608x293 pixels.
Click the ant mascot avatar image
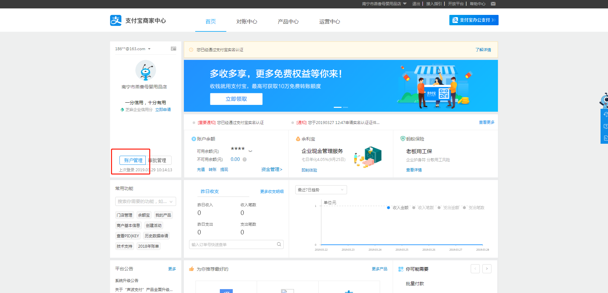[x=146, y=70]
